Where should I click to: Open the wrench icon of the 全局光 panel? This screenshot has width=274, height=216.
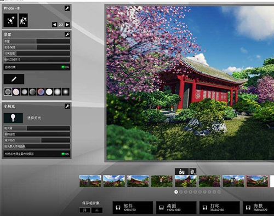click(x=67, y=106)
